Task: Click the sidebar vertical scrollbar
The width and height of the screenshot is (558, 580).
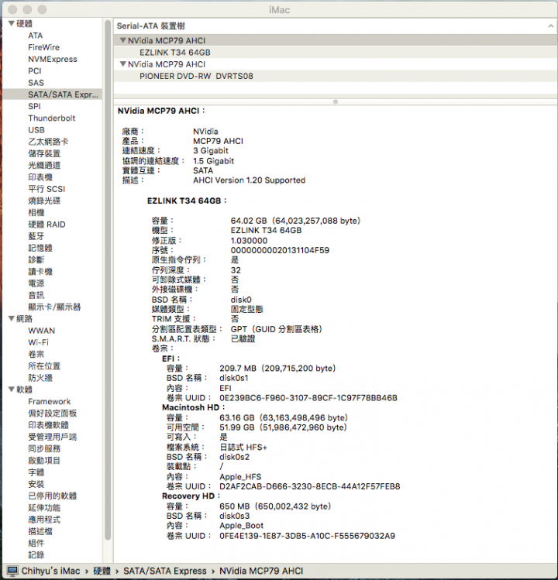Action: tap(108, 280)
